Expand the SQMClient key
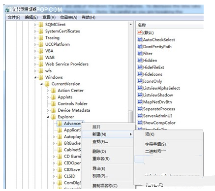Screen dimensions: 215x191 [x=35, y=25]
